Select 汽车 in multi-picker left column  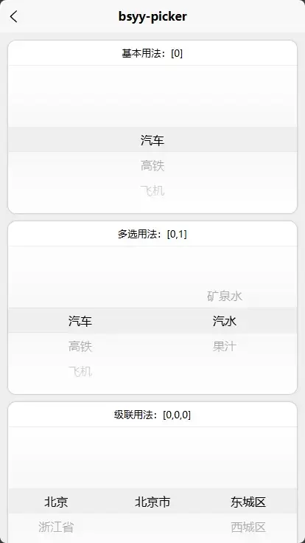80,321
